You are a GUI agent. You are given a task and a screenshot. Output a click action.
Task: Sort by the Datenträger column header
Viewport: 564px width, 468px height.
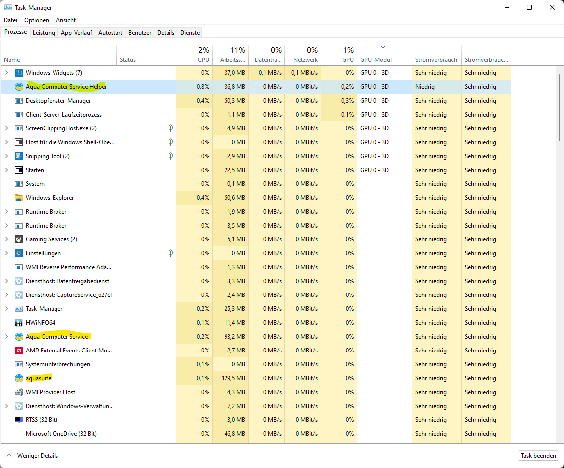click(x=267, y=55)
